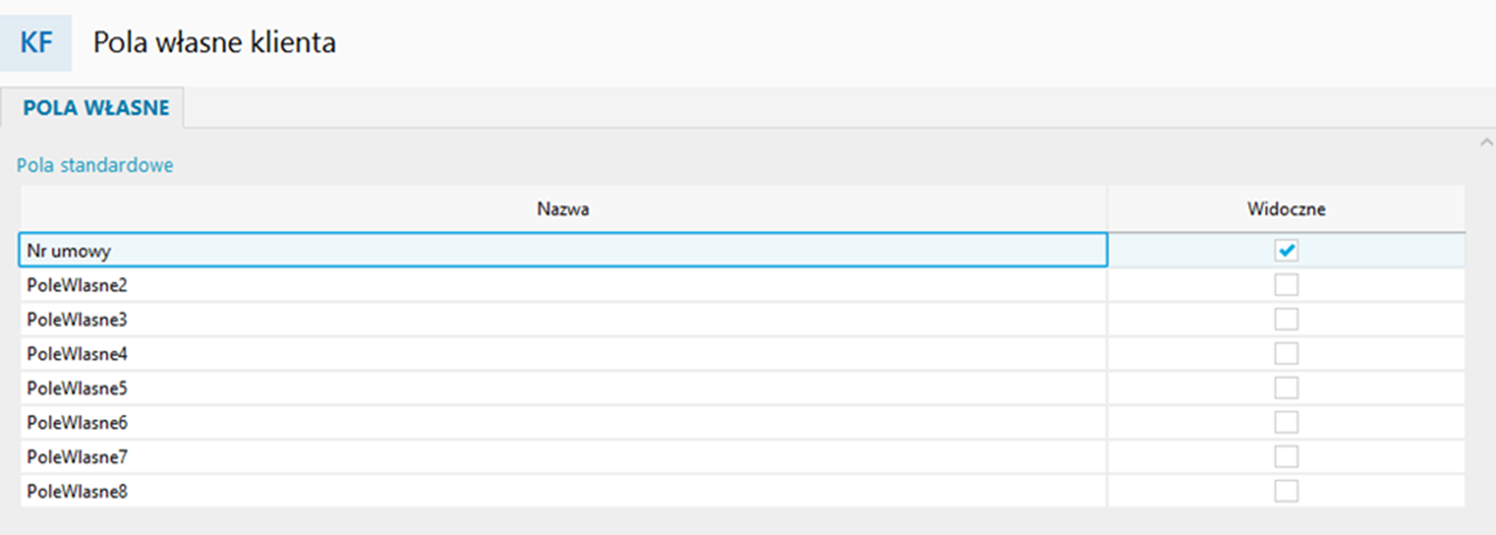Enable Widoczne checkbox for PoleWlasne2
This screenshot has height=535, width=1496.
point(1287,285)
